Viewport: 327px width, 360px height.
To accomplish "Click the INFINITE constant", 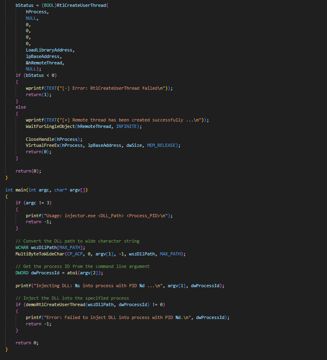I will (x=126, y=126).
